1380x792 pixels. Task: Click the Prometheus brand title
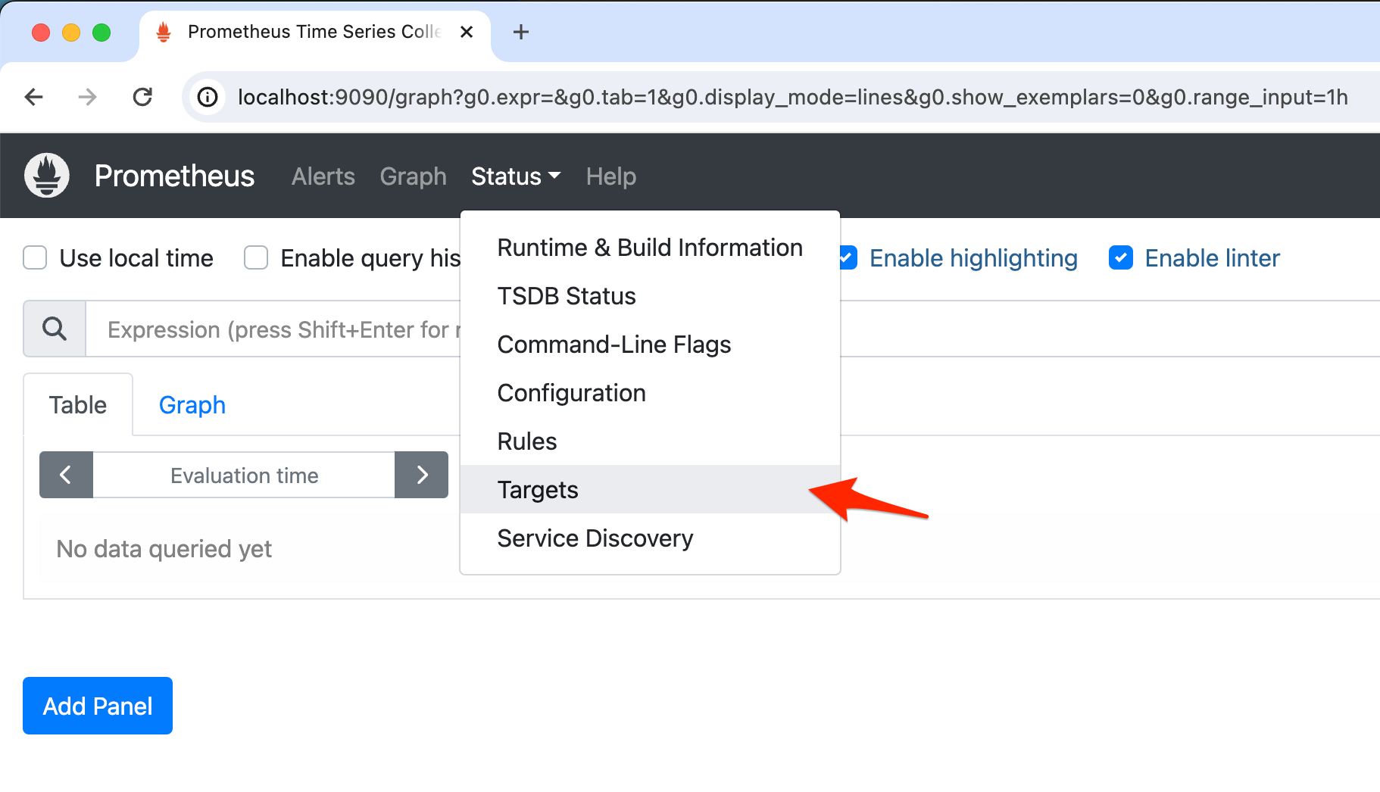point(174,176)
